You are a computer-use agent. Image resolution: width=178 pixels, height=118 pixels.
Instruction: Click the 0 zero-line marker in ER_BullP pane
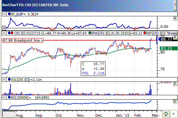point(4,28)
